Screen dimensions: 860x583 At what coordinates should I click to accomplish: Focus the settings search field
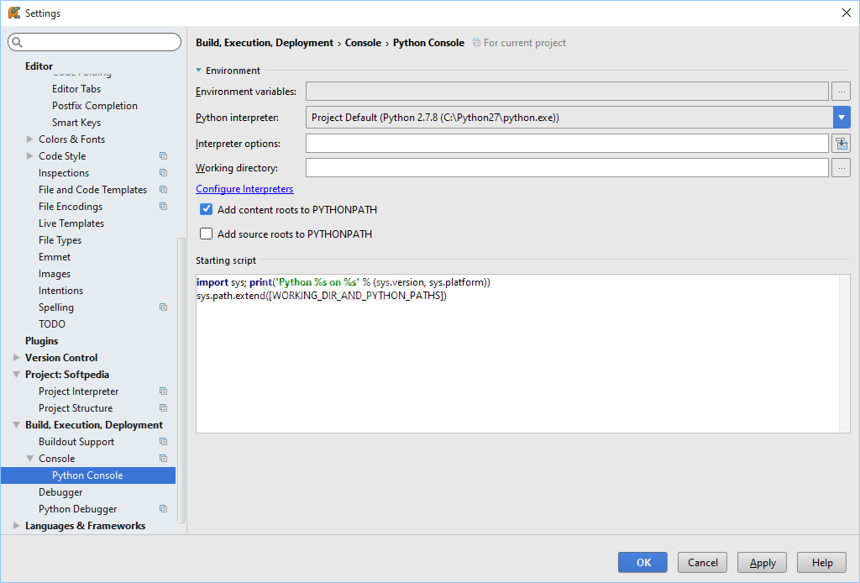pos(94,42)
